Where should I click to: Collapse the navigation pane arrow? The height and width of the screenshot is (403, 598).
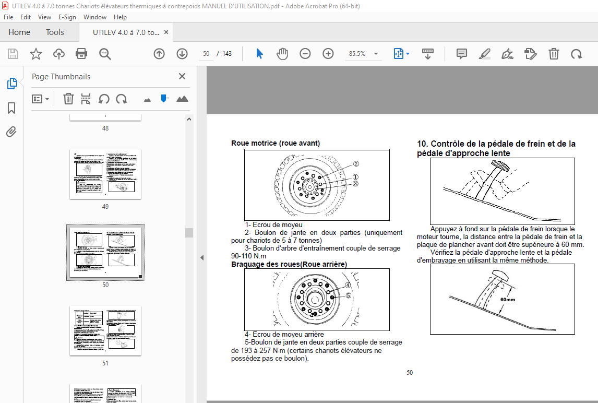(x=202, y=257)
